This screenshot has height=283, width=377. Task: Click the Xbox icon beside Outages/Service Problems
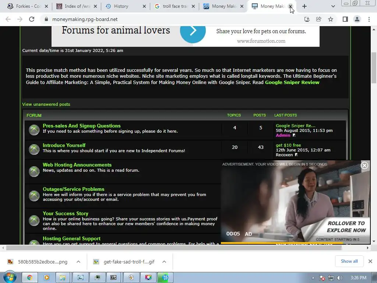[34, 196]
